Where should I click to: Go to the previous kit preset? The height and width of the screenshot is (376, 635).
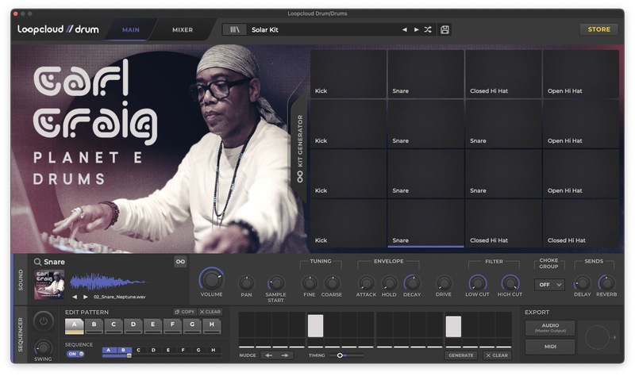[x=404, y=30]
